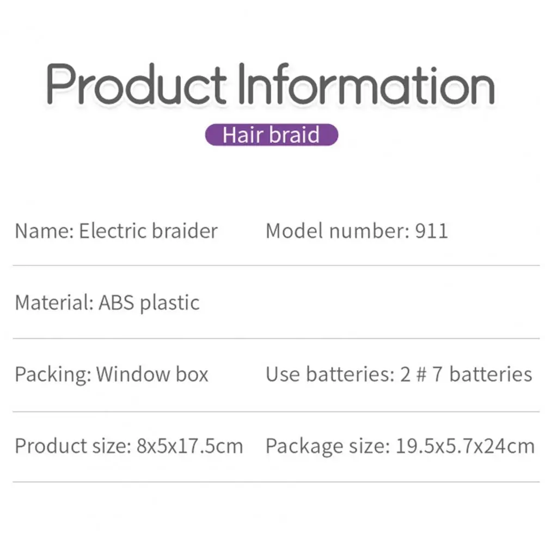Click the "Material:" label
This screenshot has width=545, height=545.
coord(53,302)
